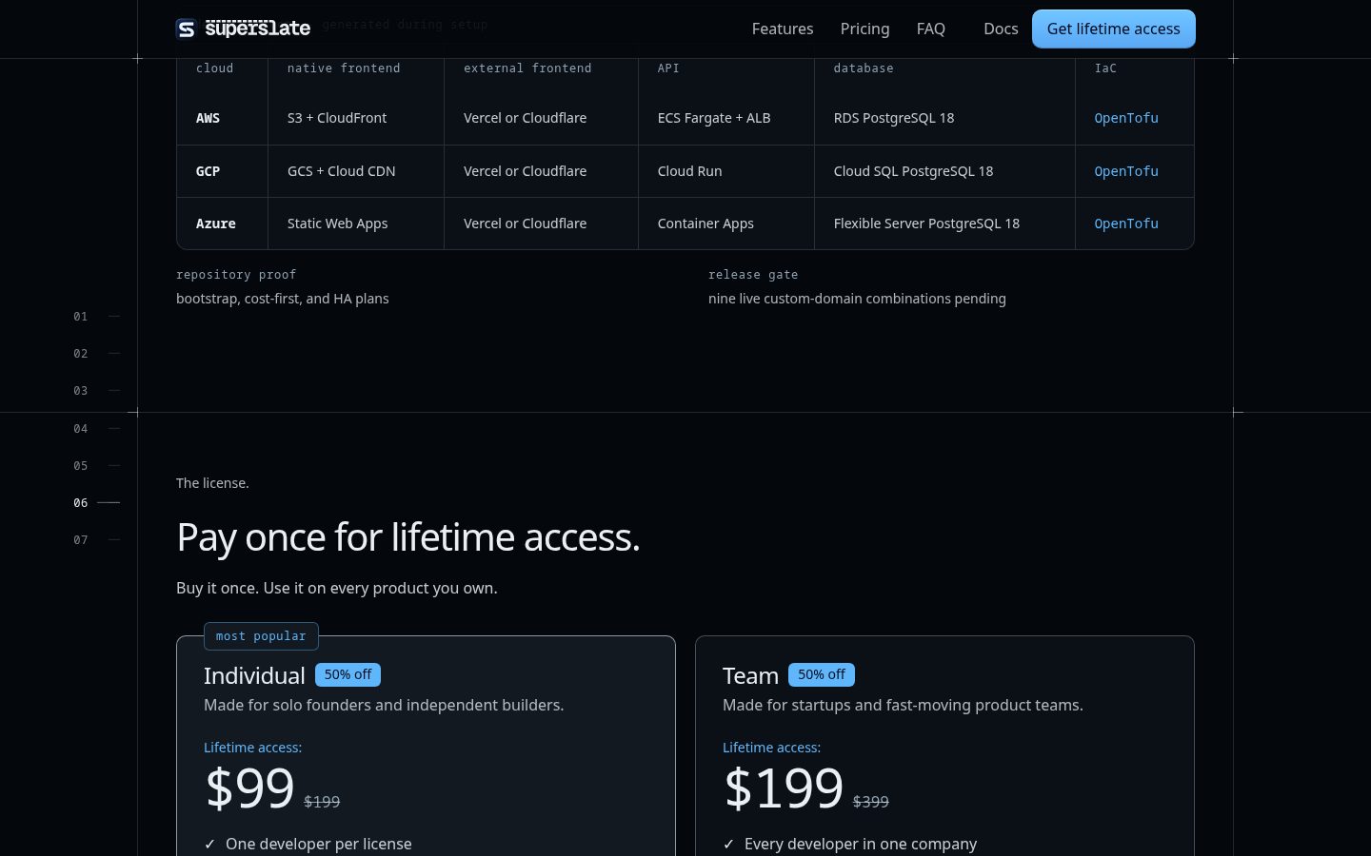Screen dimensions: 1371x856
Task: Go to the FAQ nav item
Action: (x=930, y=29)
